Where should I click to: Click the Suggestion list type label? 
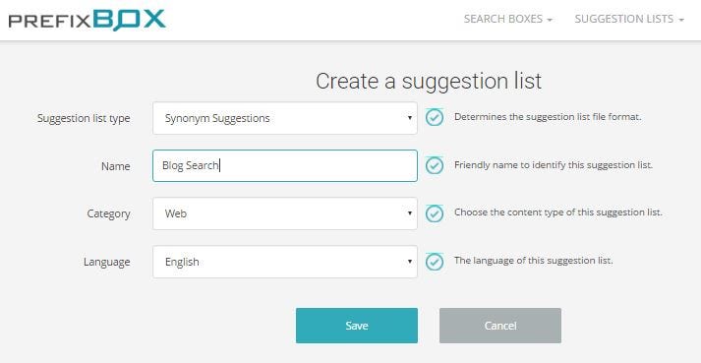point(84,118)
